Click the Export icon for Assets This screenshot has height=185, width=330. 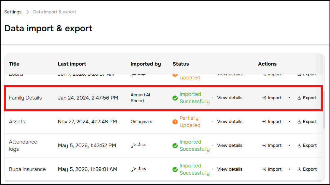pos(299,122)
